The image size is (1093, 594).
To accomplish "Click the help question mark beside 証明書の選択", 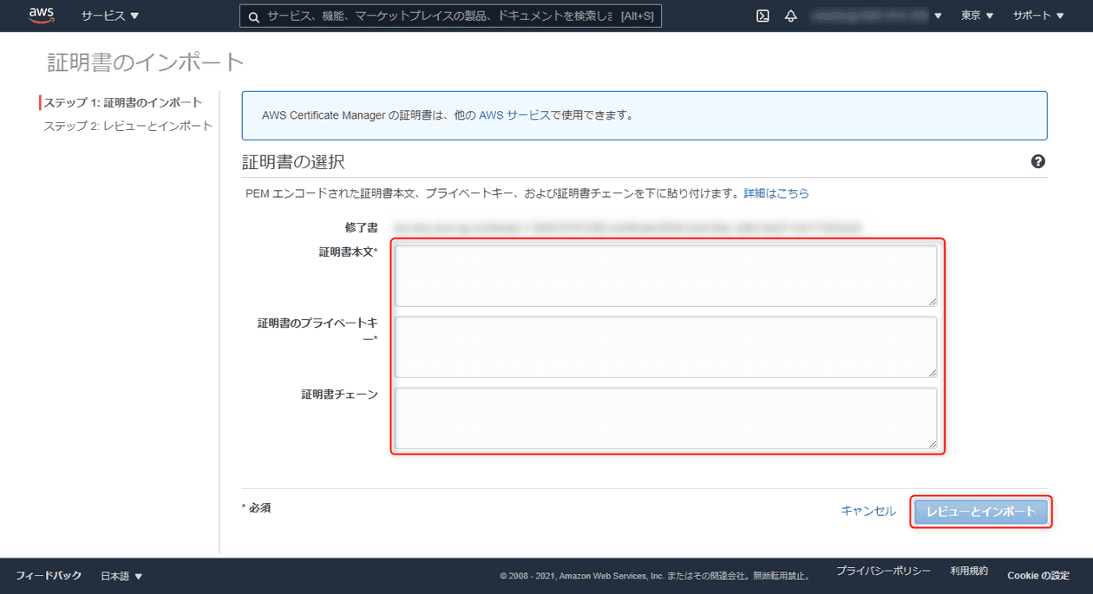I will click(x=1038, y=160).
